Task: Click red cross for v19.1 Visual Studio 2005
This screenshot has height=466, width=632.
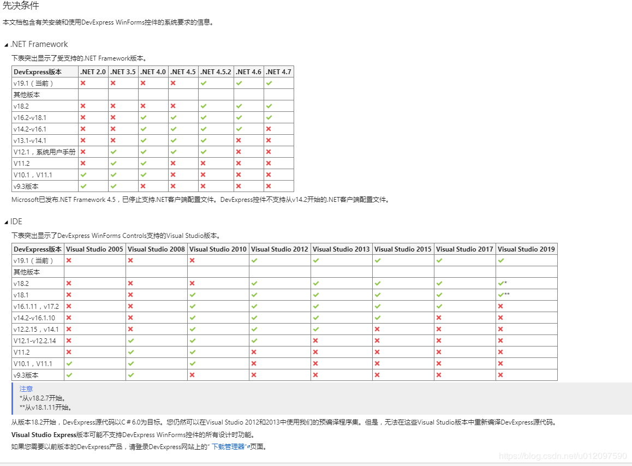Action: click(69, 260)
